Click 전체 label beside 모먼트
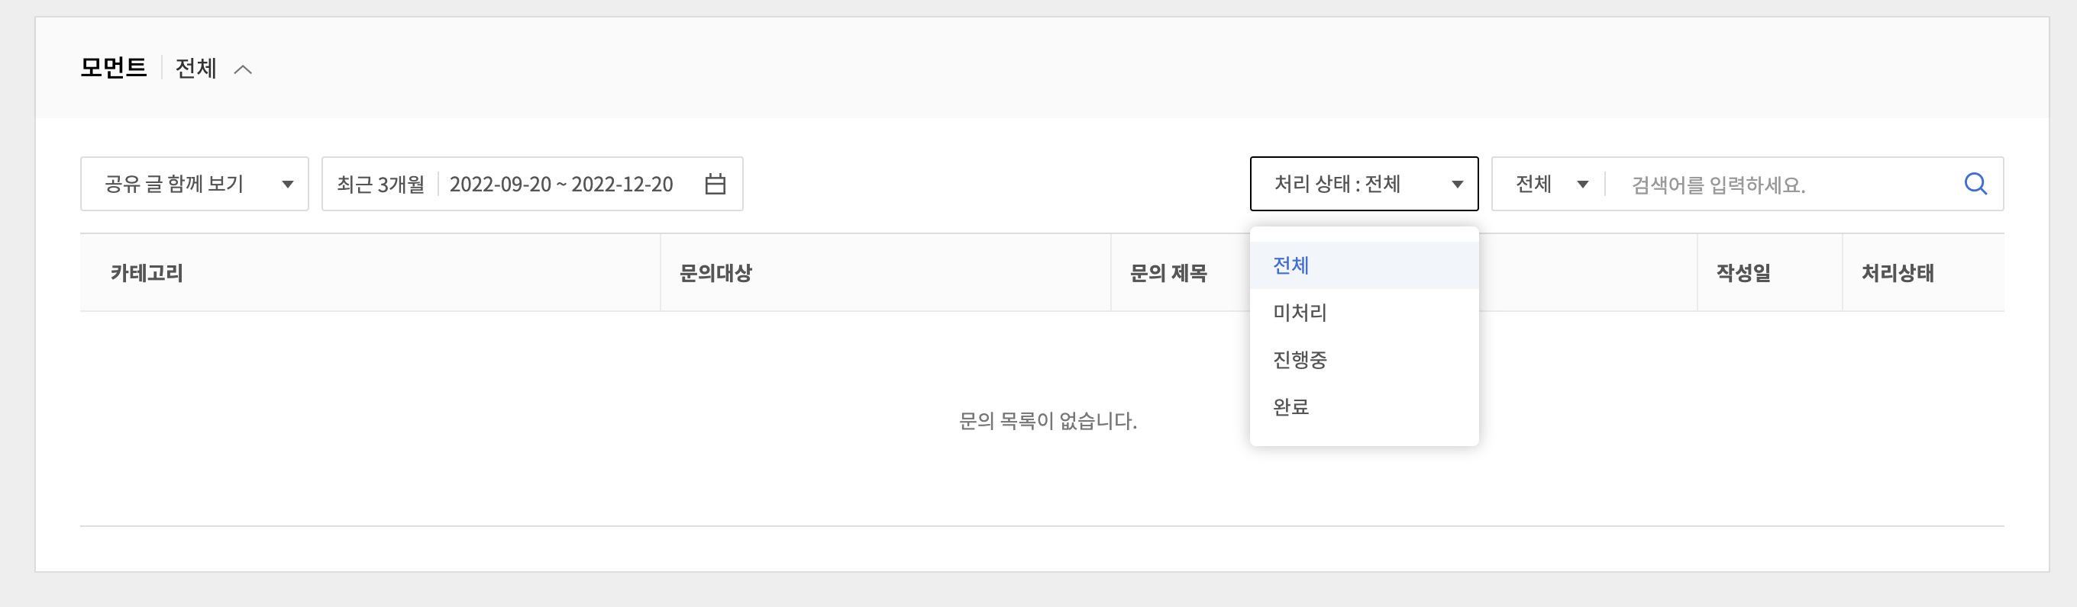 coord(196,69)
